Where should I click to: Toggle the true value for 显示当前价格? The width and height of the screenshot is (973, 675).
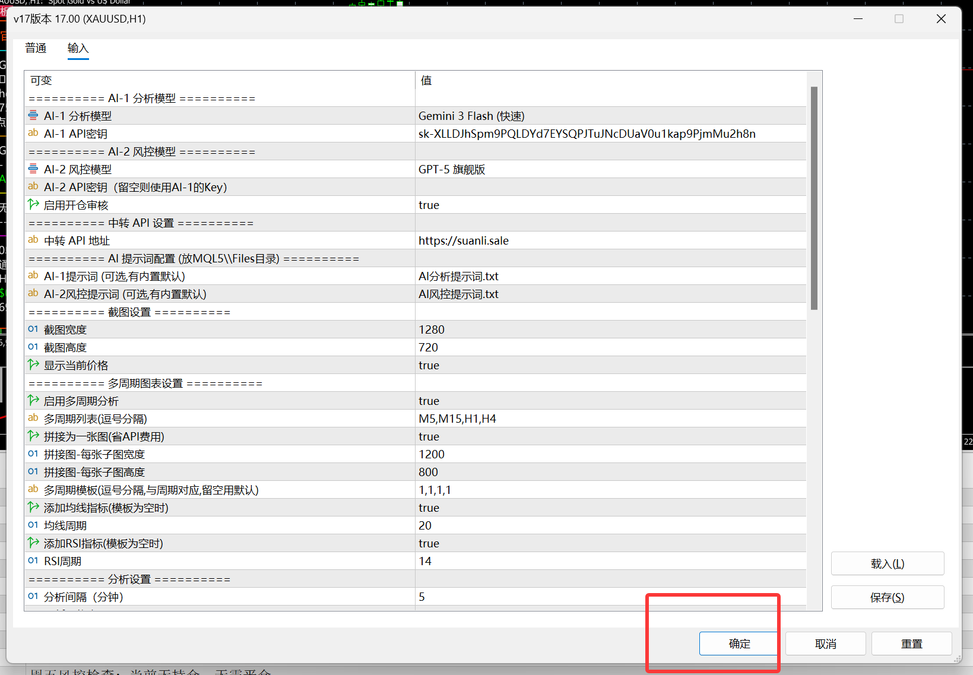click(x=429, y=365)
